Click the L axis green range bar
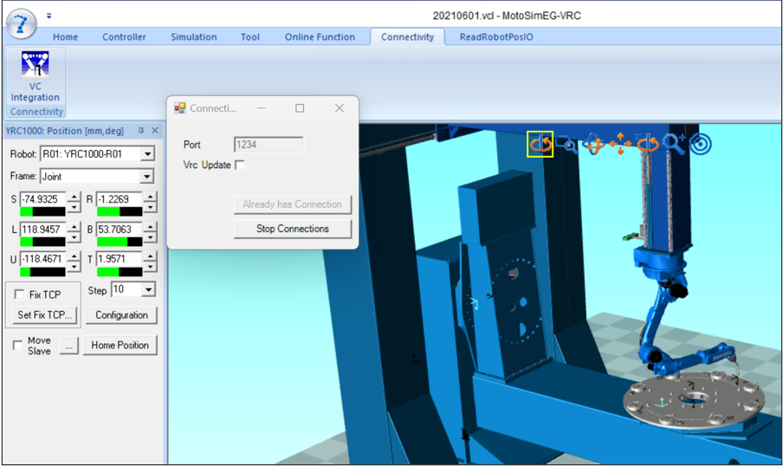This screenshot has height=466, width=783. tap(42, 242)
